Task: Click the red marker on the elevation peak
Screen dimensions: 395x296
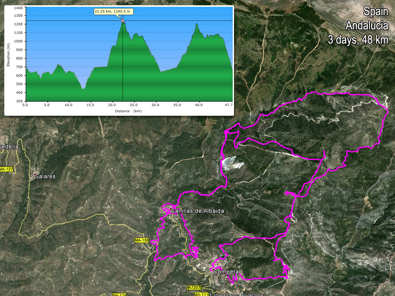Action: [123, 21]
